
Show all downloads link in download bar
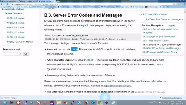click(172, 98)
